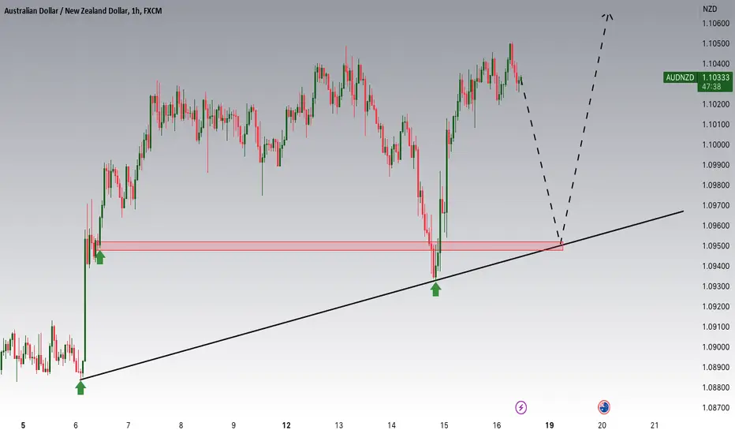Click price level 1.09700 on the axis
This screenshot has width=735, height=434.
(715, 205)
